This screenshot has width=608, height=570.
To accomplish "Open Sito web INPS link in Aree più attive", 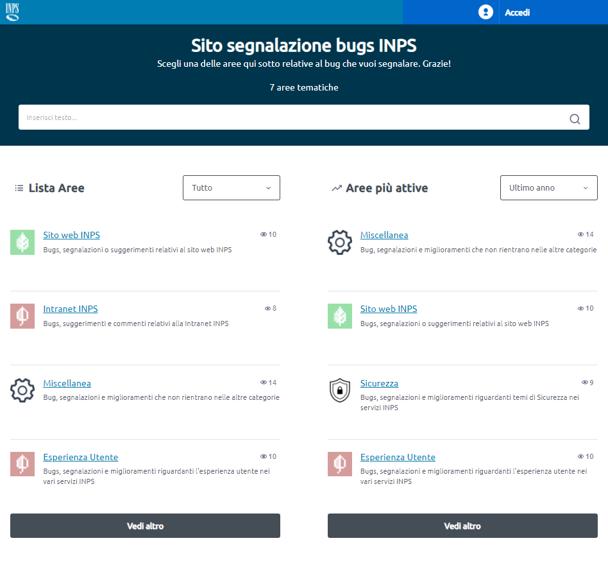I will [x=389, y=309].
